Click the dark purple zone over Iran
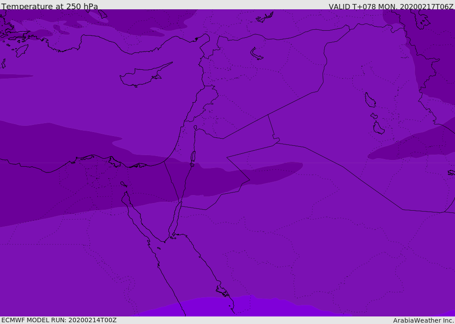 (432, 52)
